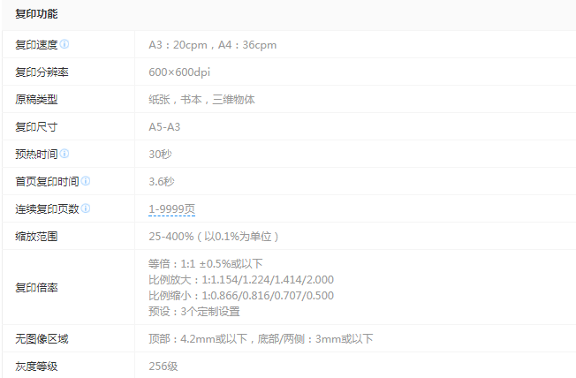Select the 复印功能 section header

(36, 14)
